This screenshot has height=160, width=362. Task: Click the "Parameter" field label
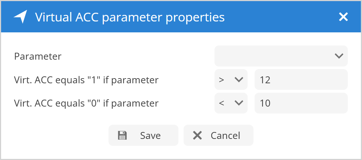click(38, 56)
